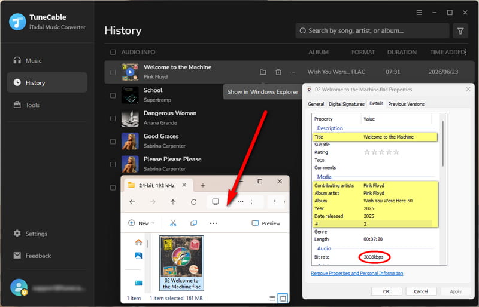Add a new Explorer tab
Image resolution: width=479 pixels, height=307 pixels.
pyautogui.click(x=203, y=185)
